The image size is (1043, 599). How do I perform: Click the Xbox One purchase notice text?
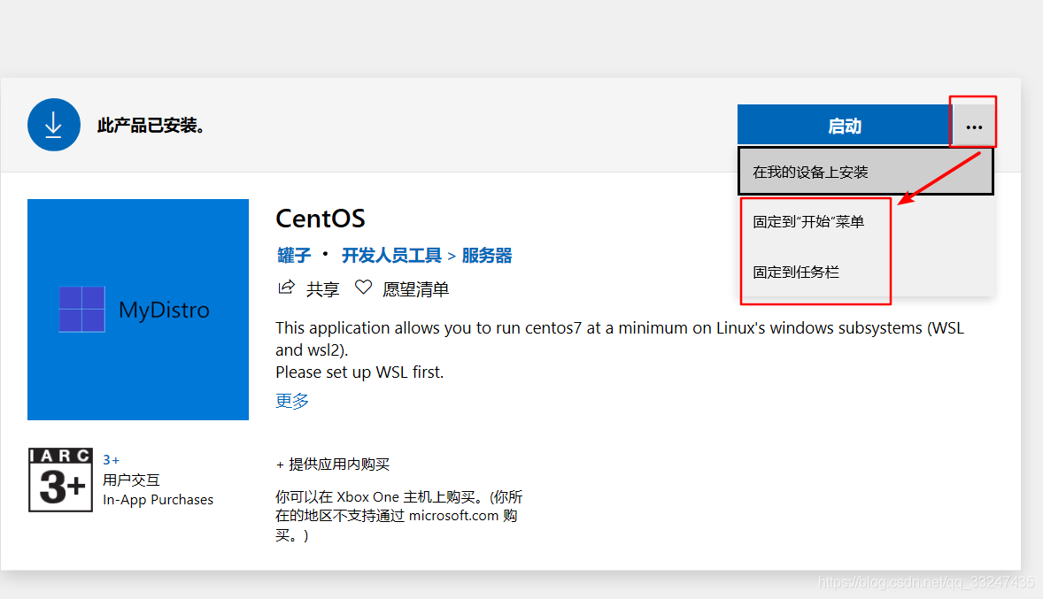point(399,516)
